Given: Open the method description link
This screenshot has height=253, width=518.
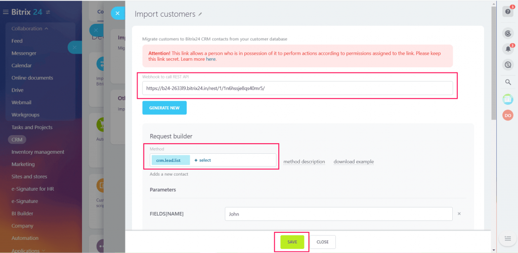Looking at the screenshot, I should click(x=304, y=162).
